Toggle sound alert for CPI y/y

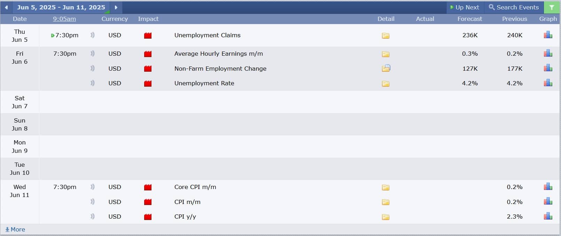click(x=92, y=217)
